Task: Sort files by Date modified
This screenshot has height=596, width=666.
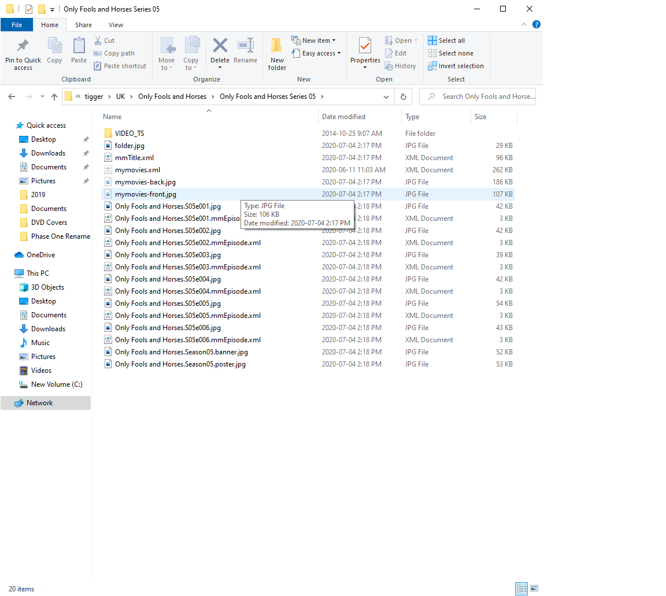Action: click(x=359, y=117)
